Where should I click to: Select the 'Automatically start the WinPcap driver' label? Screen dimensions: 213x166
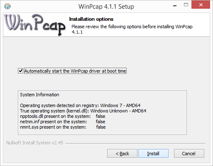[x=75, y=71]
